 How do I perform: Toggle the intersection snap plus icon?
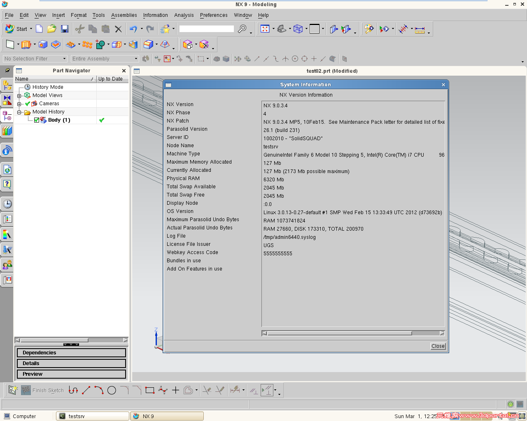314,59
